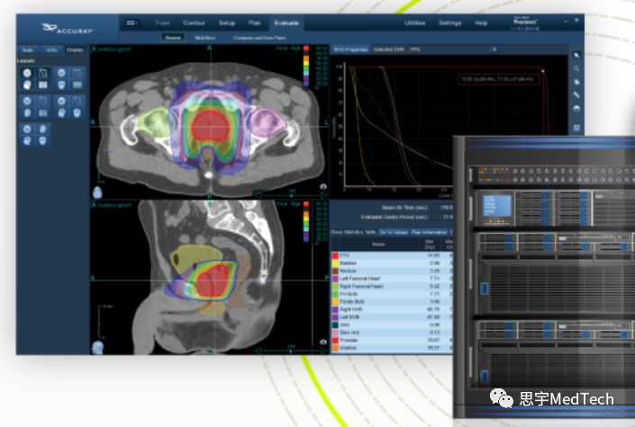635x427 pixels.
Task: Click the camera snapshot icon in axial view
Action: coord(323,186)
